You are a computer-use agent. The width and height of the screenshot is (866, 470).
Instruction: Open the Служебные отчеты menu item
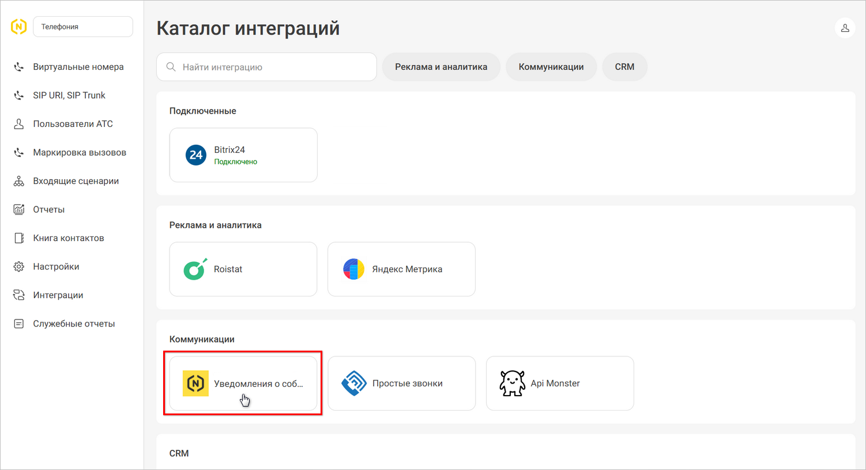(x=18, y=323)
